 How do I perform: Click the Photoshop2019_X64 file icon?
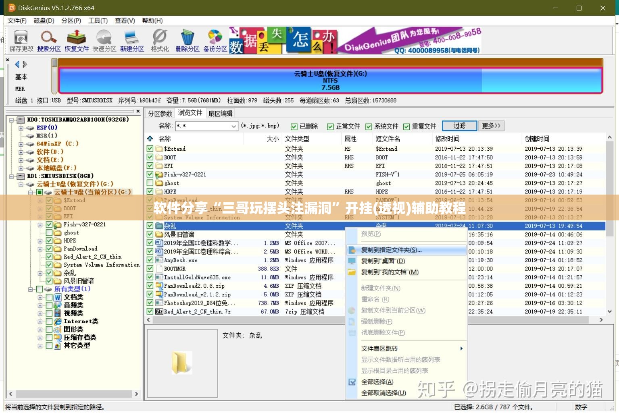(x=159, y=303)
